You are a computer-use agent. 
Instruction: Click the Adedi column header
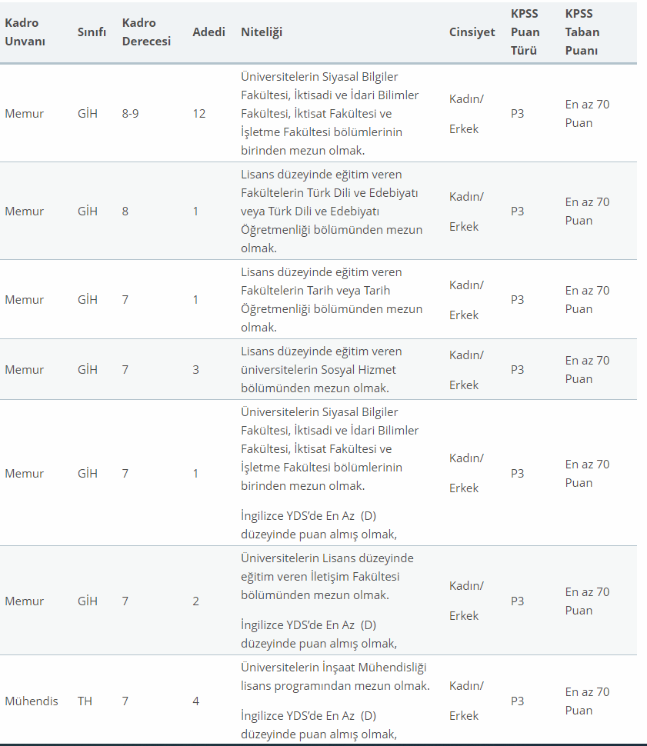point(208,32)
